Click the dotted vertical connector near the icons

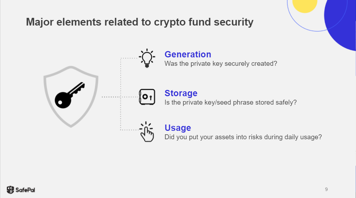point(121,94)
